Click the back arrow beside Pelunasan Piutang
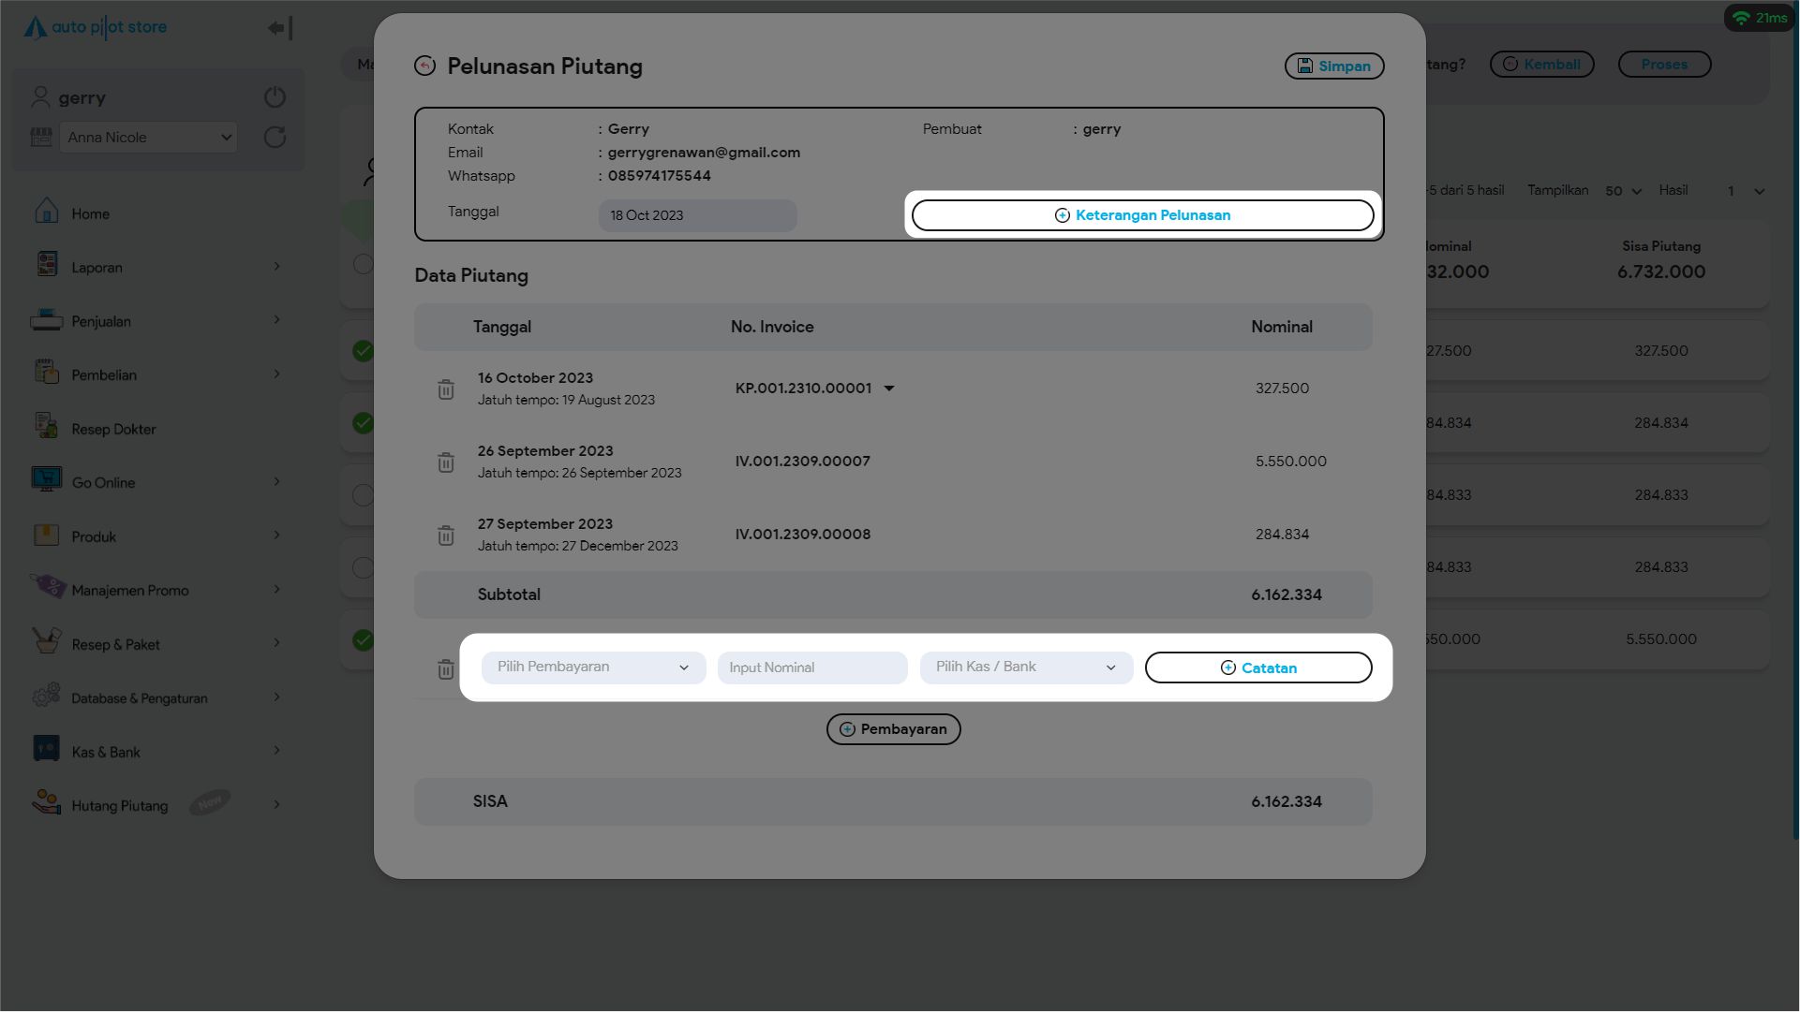The image size is (1800, 1012). click(x=424, y=66)
